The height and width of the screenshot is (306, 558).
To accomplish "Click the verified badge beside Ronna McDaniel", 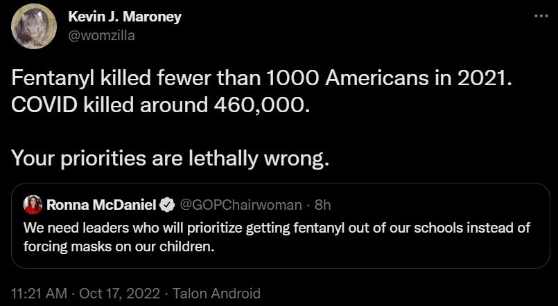I will coord(167,205).
